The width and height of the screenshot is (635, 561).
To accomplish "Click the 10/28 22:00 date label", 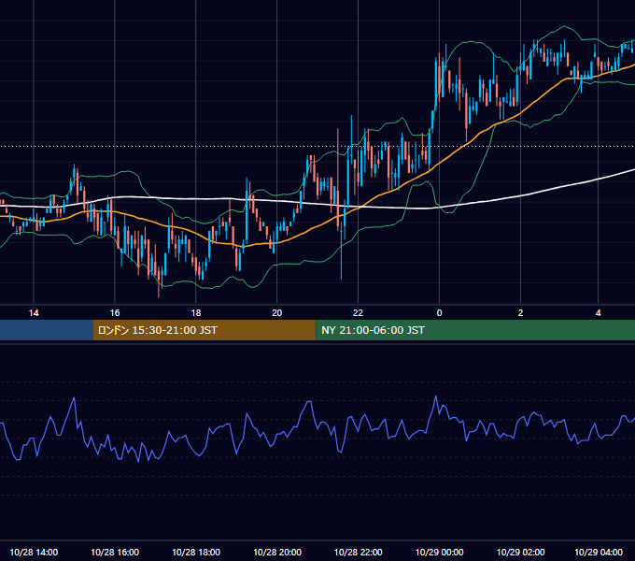I will [x=358, y=552].
